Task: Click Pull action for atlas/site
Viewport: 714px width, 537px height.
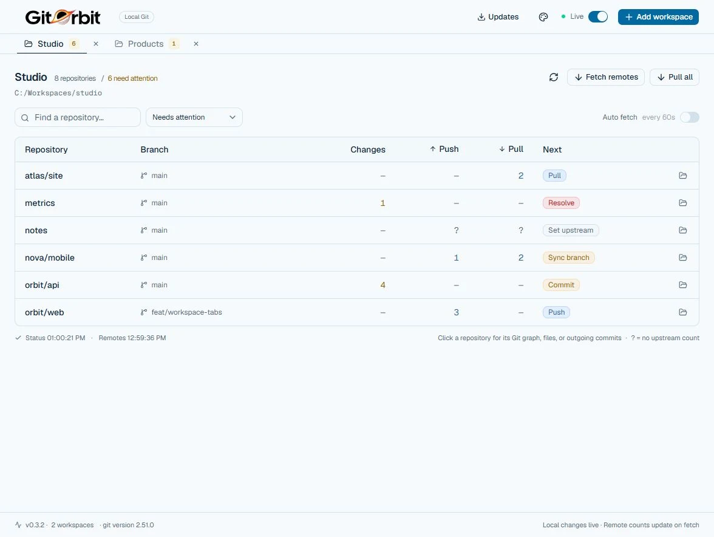Action: [554, 176]
